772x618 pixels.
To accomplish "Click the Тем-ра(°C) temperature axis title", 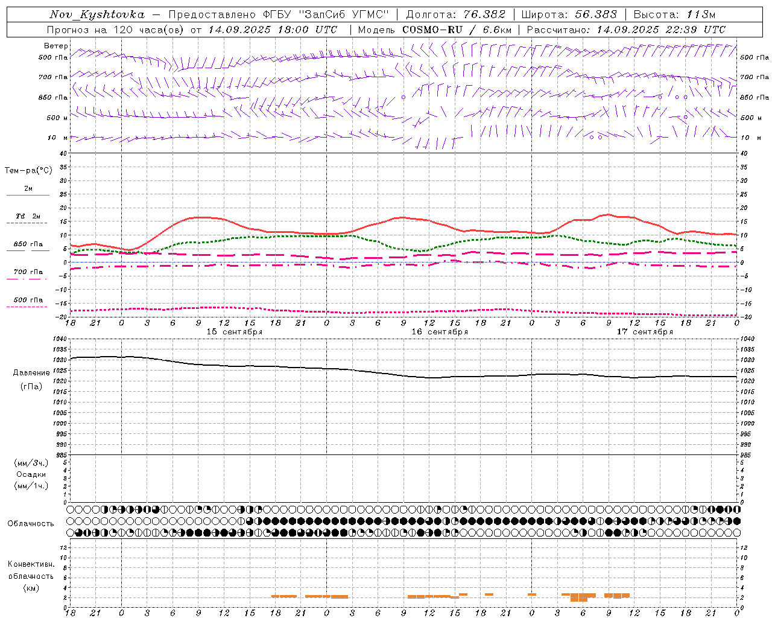I will pos(28,171).
